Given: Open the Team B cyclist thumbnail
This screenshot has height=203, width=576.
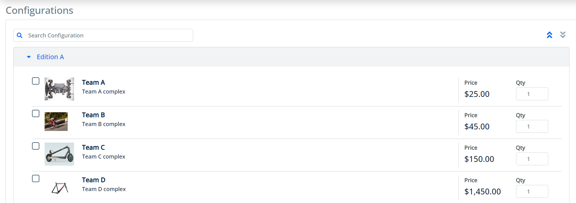Looking at the screenshot, I should 56,121.
